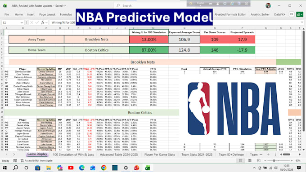
Task: Open the Formulas ribbon tab
Action: (66, 14)
